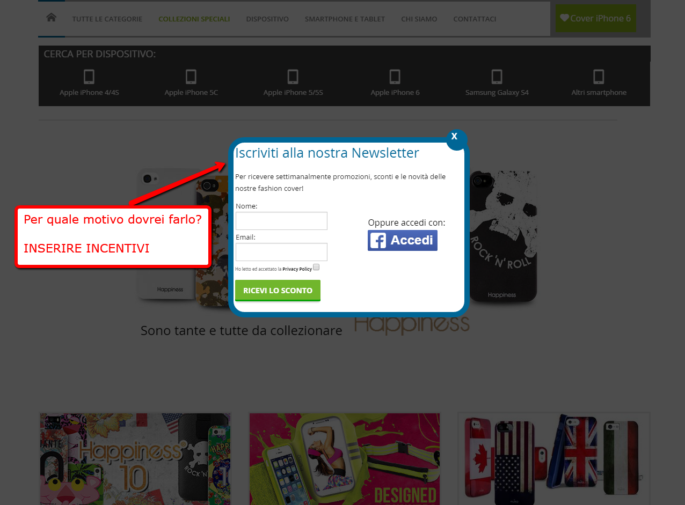
Task: Open the Contattaci page
Action: pos(475,19)
